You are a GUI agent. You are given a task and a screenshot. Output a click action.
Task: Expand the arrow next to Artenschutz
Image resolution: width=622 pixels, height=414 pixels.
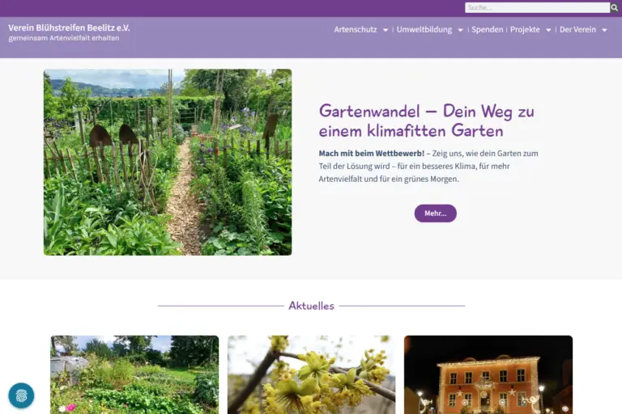pos(386,30)
